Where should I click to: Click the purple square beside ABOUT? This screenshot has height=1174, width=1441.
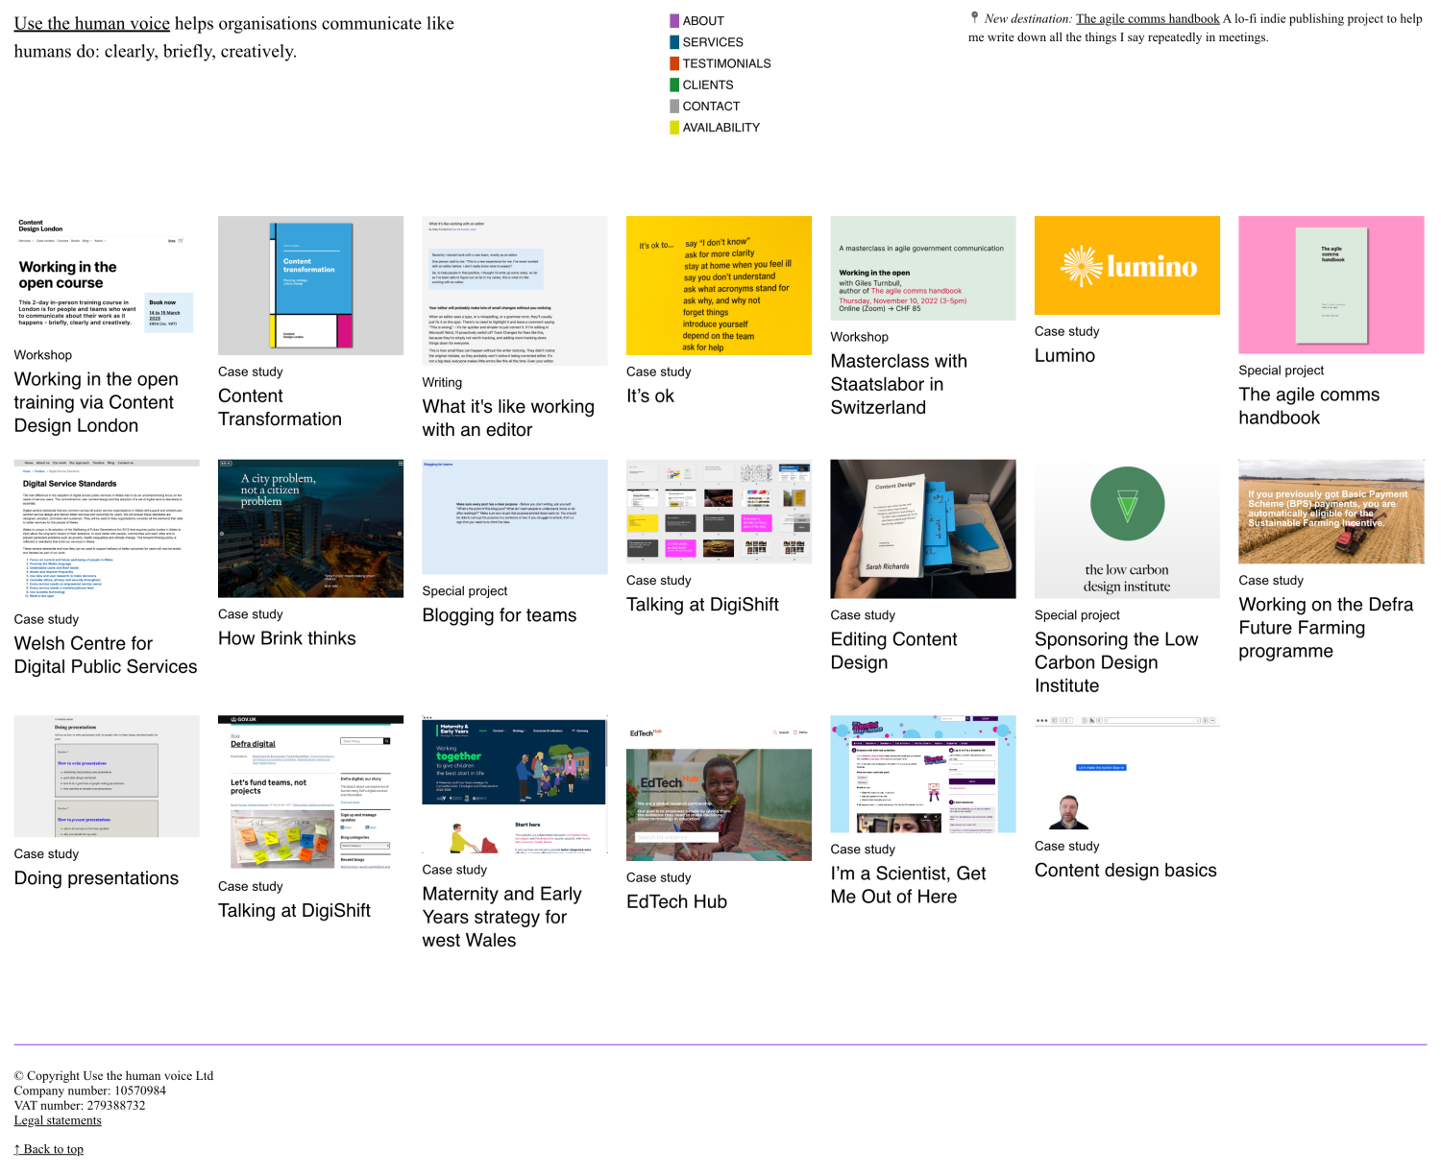(674, 21)
